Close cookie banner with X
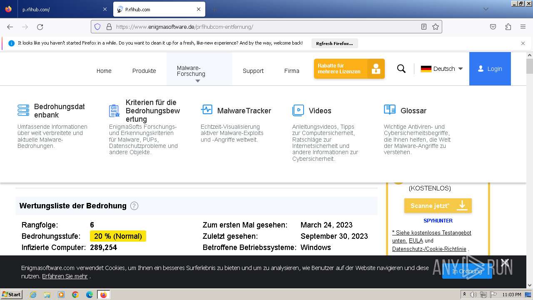Viewport: 533px width, 300px height. [505, 262]
